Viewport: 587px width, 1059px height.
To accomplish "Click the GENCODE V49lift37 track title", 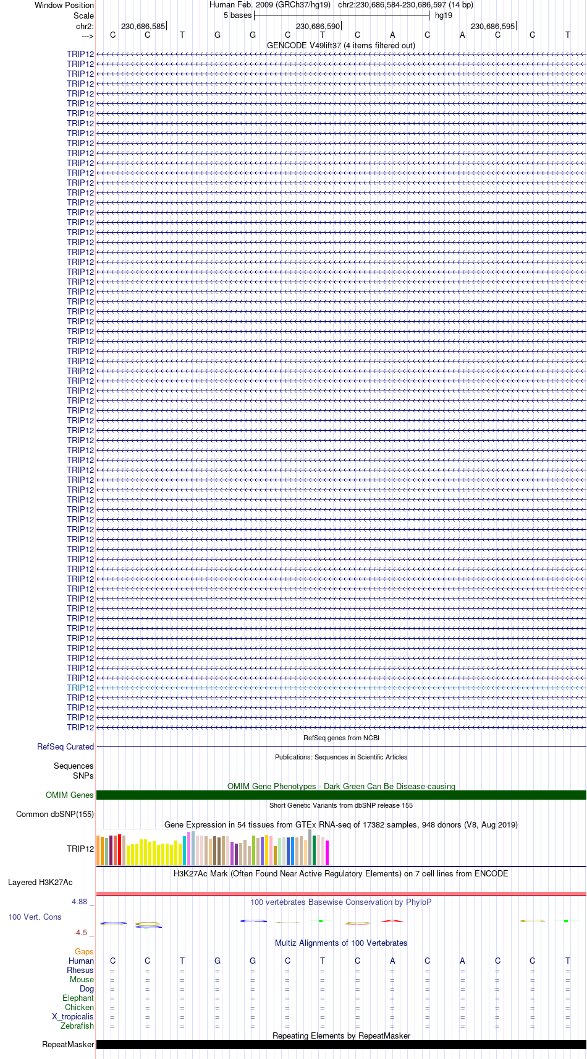I will [341, 45].
